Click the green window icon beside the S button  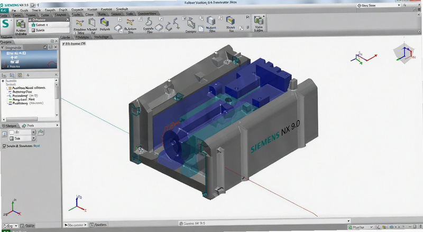[21, 24]
